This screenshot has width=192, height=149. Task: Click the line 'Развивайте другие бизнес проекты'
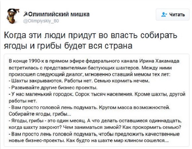53,88
